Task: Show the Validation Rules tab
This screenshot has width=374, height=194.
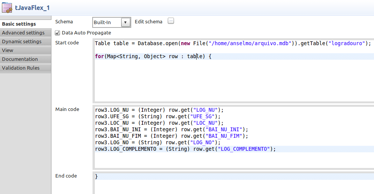Action: click(x=21, y=68)
